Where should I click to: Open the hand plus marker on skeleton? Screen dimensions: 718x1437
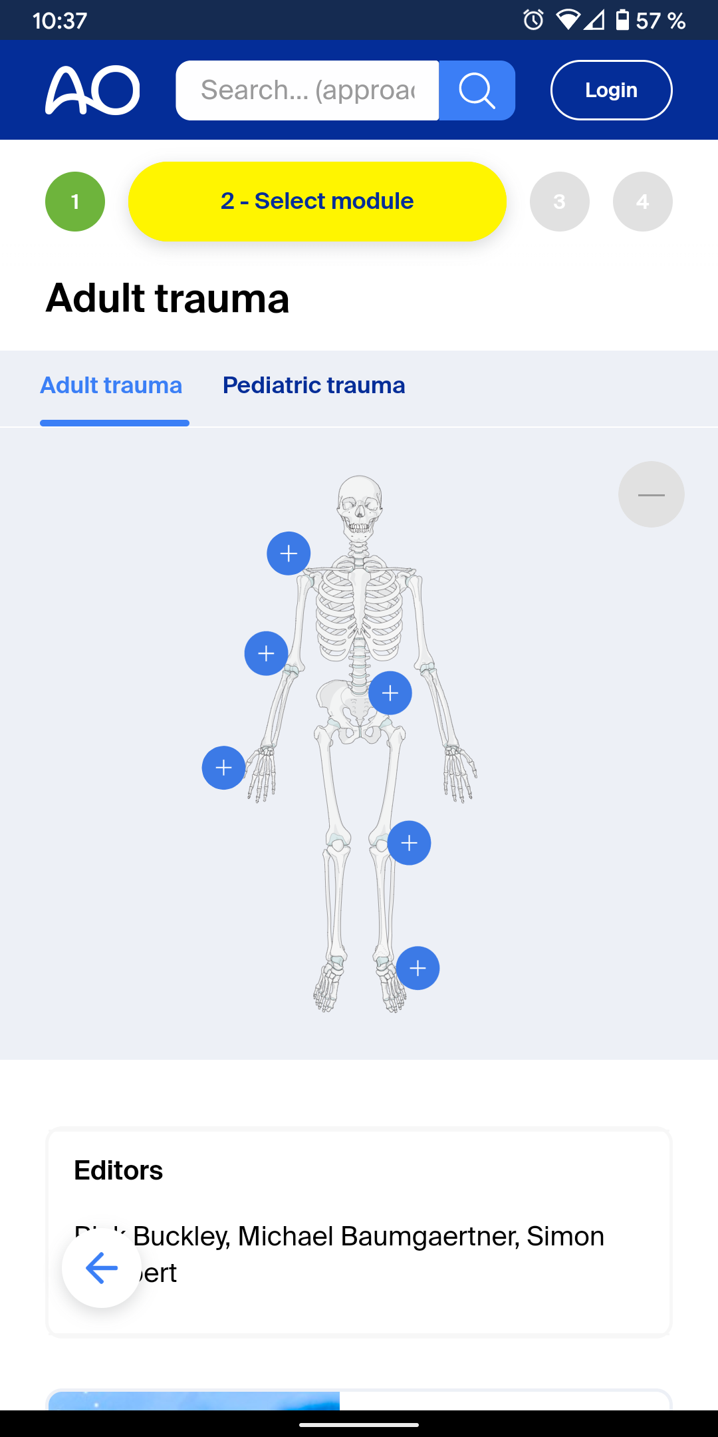click(x=223, y=768)
